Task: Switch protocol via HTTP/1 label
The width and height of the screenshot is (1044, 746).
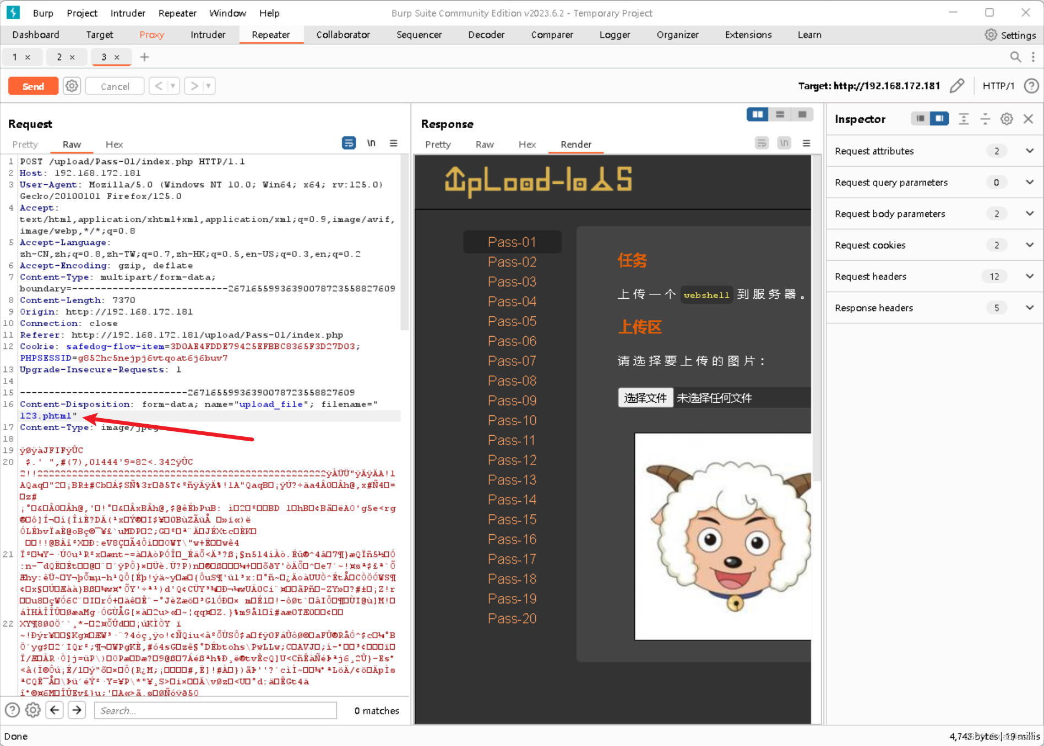Action: [998, 86]
